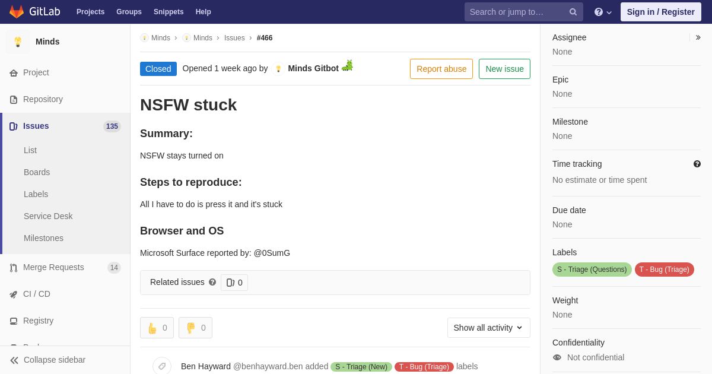This screenshot has height=374, width=712.
Task: Click the Collapse sidebar double-chevron icon
Action: 14,360
